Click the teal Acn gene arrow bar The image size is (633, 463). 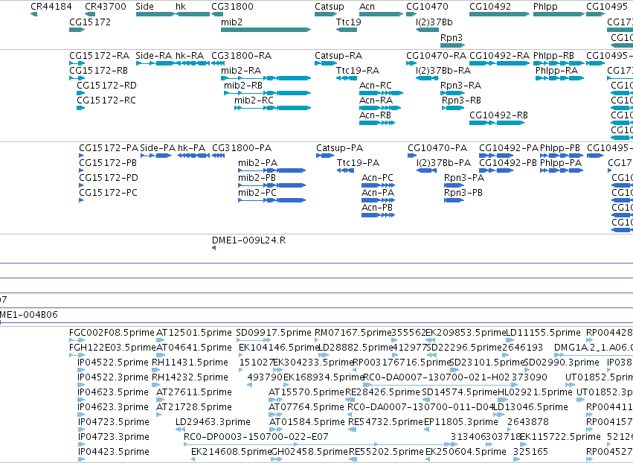381,14
